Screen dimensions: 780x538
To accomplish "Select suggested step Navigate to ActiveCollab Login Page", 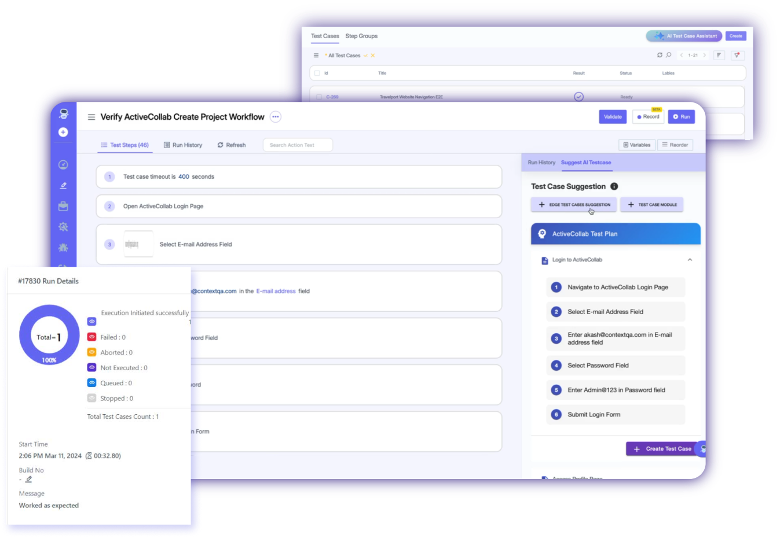I will [616, 288].
